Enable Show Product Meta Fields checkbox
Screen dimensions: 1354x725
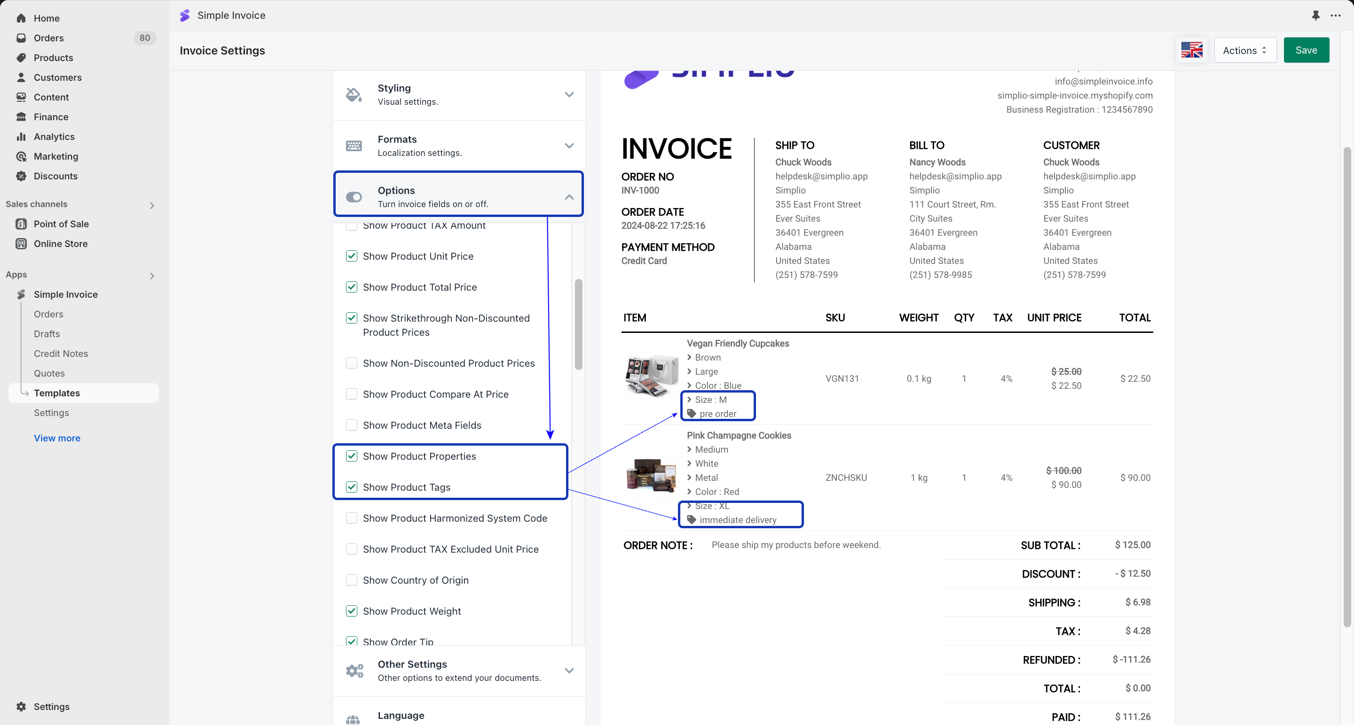(352, 424)
